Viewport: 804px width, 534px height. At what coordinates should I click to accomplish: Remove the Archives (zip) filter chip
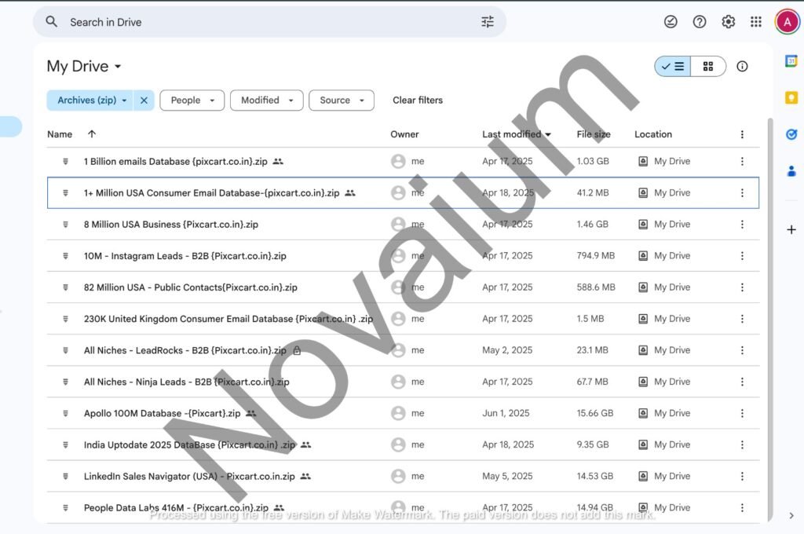click(144, 101)
